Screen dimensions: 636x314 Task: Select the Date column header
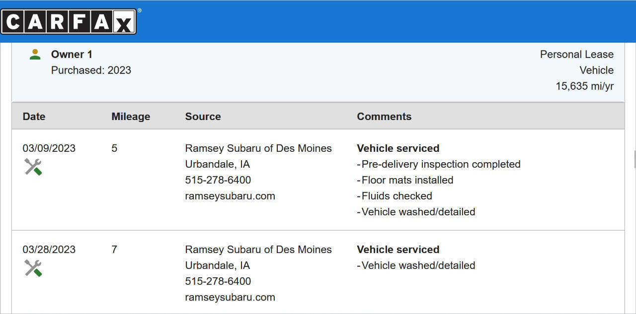click(x=34, y=117)
